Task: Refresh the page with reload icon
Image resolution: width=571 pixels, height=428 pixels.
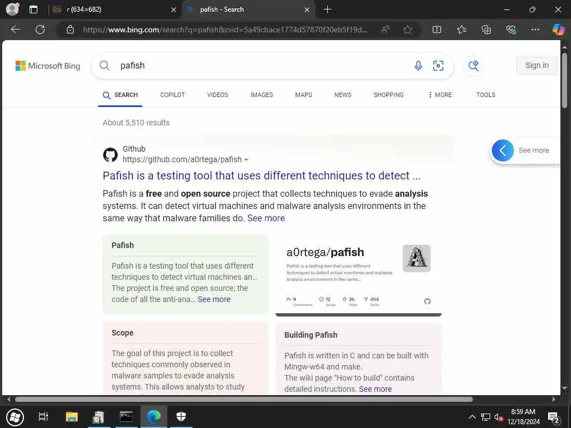Action: [x=40, y=30]
